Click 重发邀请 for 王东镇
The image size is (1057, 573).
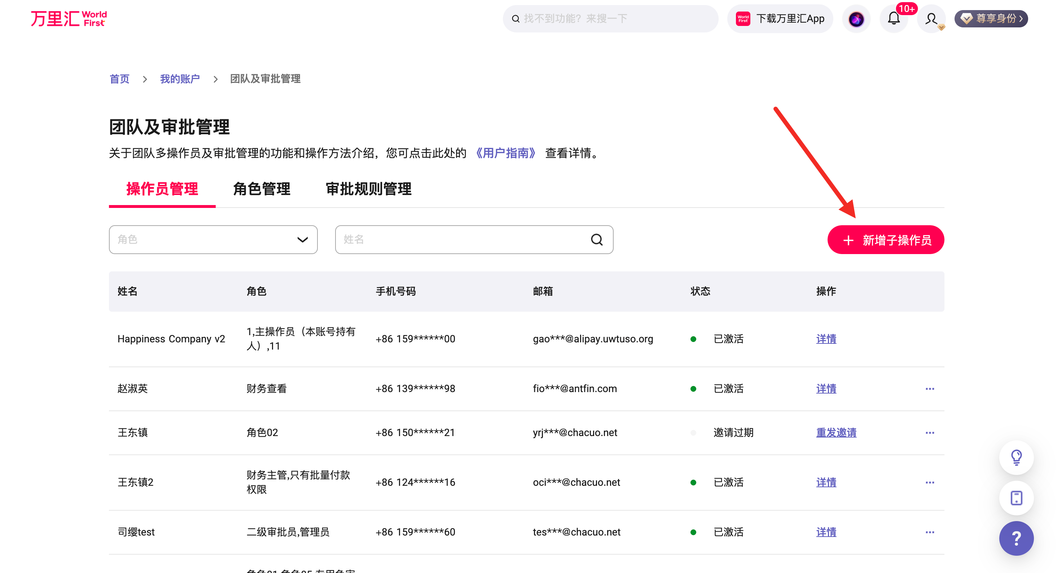836,432
